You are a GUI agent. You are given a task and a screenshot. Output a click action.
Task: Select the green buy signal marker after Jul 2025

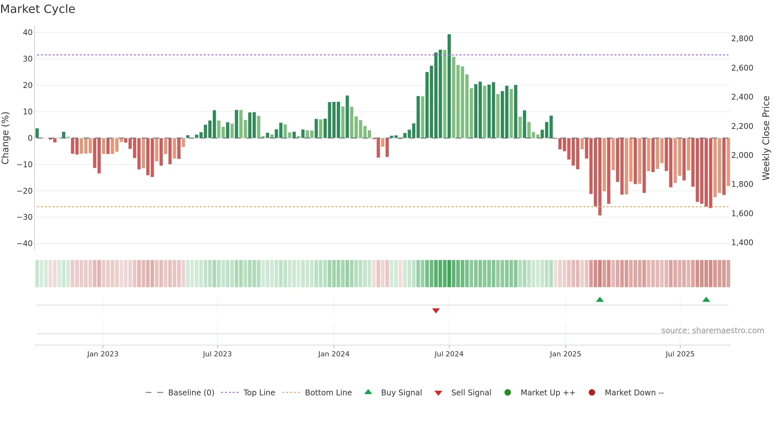coord(706,299)
